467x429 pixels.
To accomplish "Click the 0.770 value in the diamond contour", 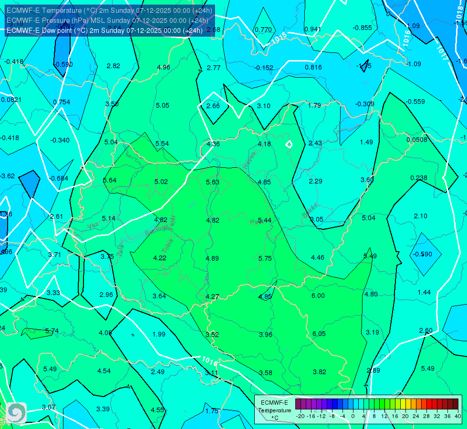I will pos(263,30).
